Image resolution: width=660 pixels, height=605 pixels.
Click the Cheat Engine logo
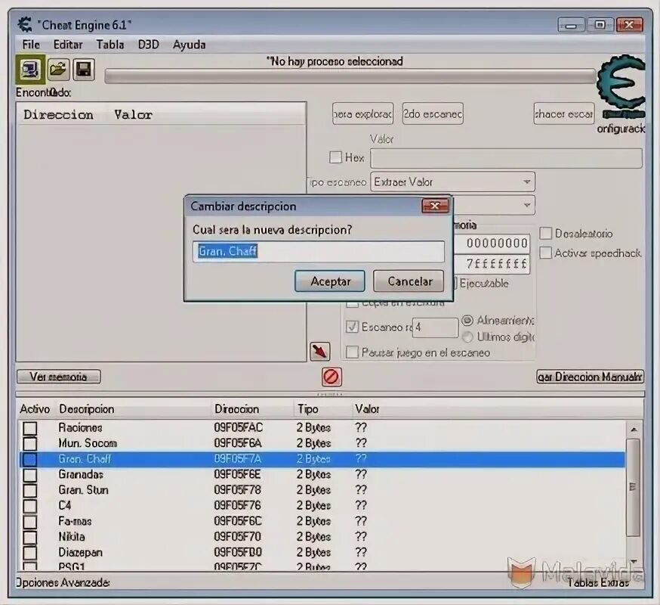tap(621, 85)
